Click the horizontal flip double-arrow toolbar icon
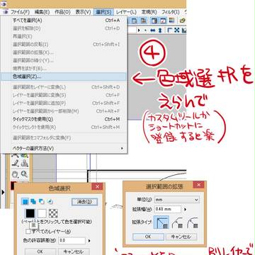This screenshot has width=255, height=255. click(x=153, y=30)
